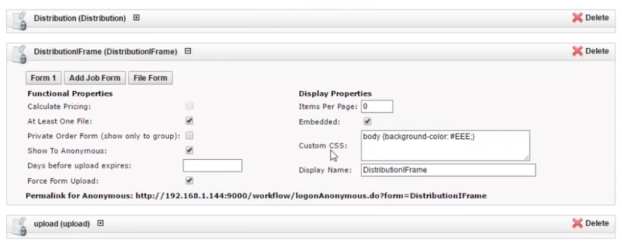Click the Custom CSS label

(x=323, y=146)
